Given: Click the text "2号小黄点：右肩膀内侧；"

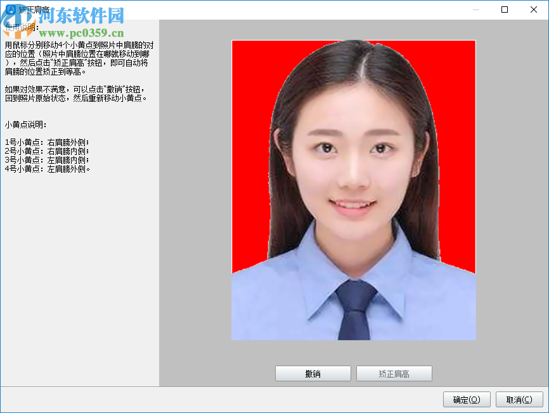Looking at the screenshot, I should point(47,151).
